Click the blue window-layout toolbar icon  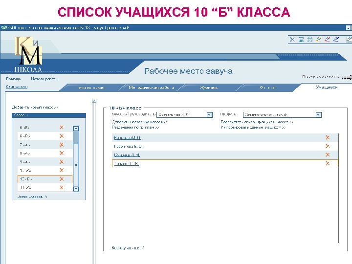[x=301, y=40]
